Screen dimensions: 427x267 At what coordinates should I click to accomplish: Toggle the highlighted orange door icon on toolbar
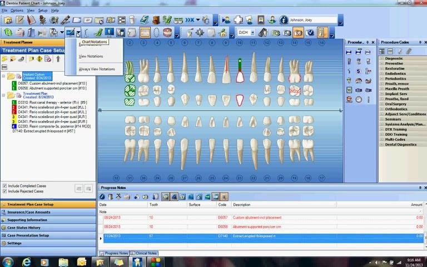pos(322,33)
